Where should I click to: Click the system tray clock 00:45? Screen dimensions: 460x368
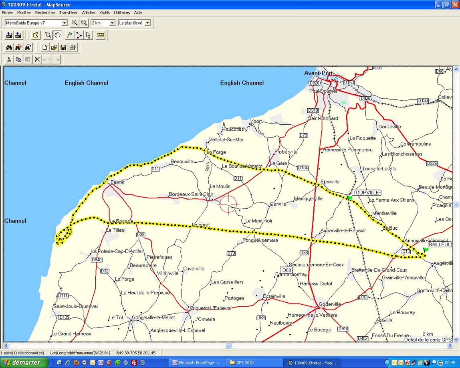point(450,363)
